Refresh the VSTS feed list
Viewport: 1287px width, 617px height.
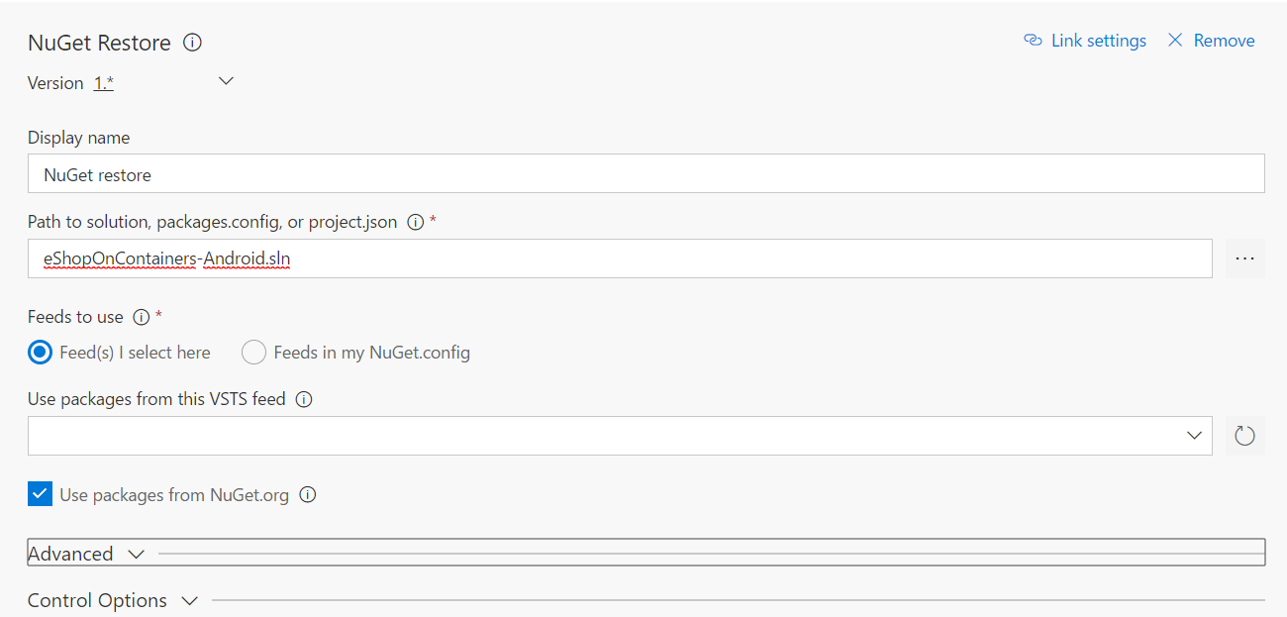[x=1244, y=436]
